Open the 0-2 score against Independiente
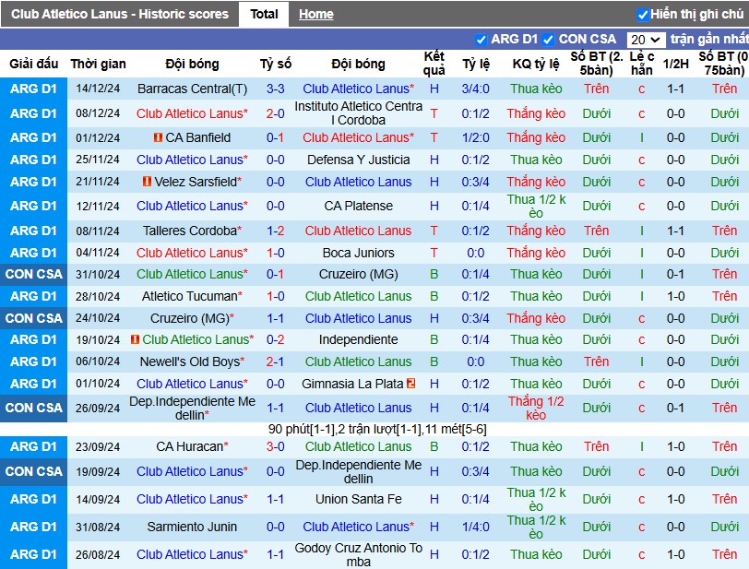The height and width of the screenshot is (569, 749). coord(276,339)
